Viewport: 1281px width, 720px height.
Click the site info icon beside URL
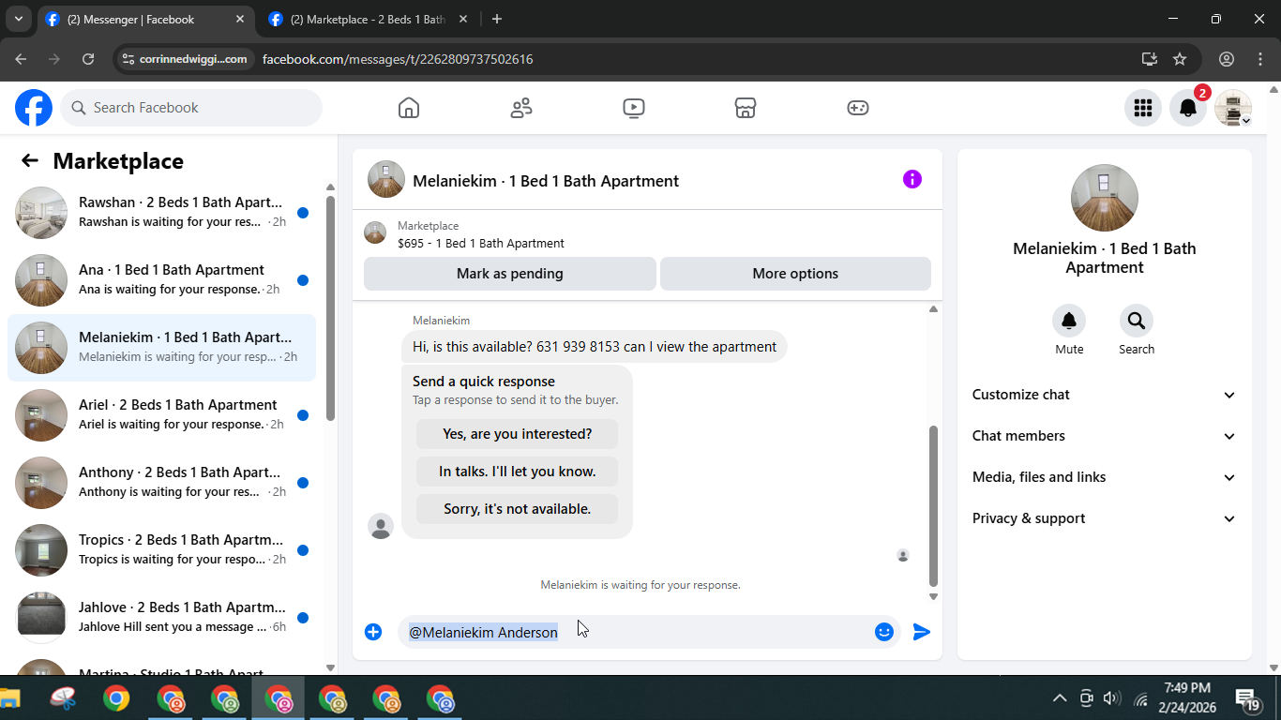pyautogui.click(x=129, y=59)
